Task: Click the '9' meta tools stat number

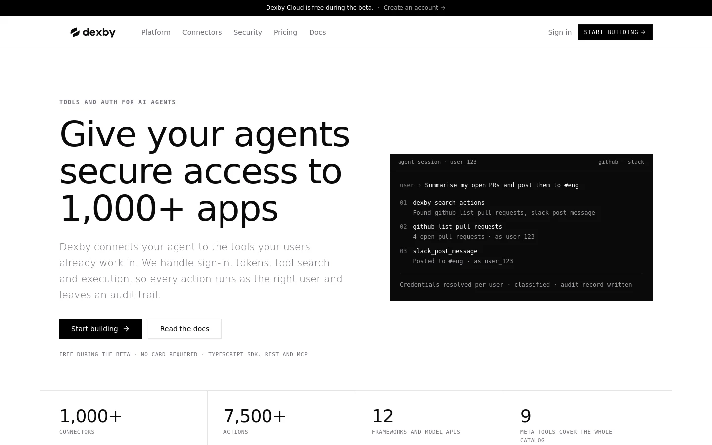Action: click(526, 416)
